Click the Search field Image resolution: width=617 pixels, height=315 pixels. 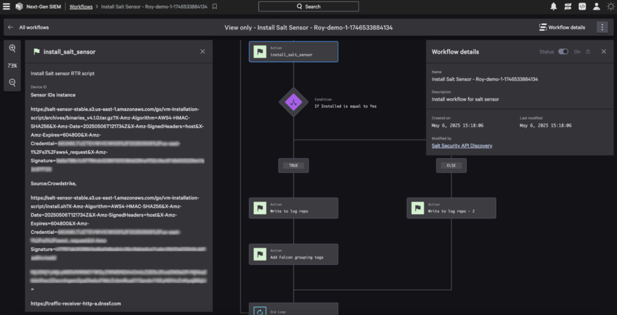(x=308, y=7)
